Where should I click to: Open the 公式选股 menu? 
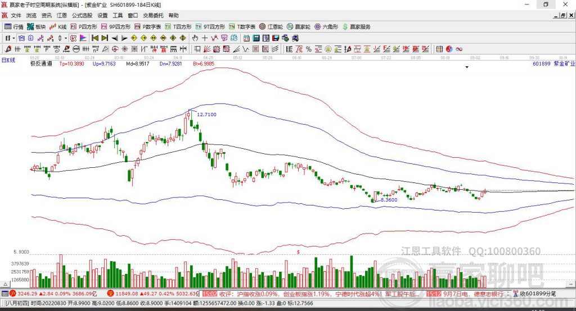point(82,15)
